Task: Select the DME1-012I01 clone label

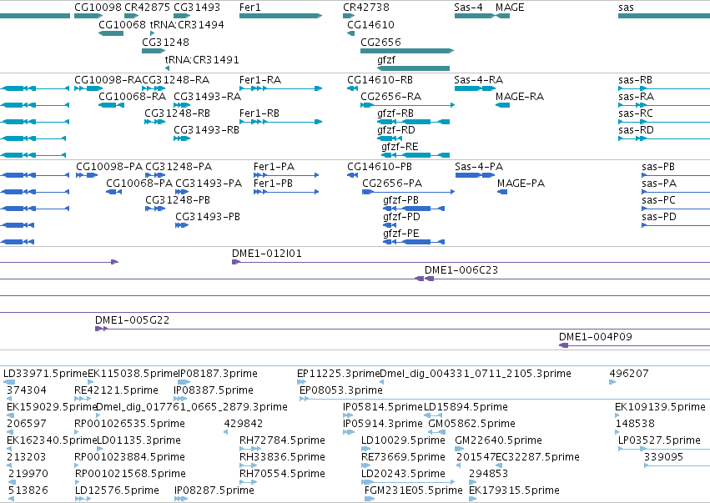Action: pos(267,254)
